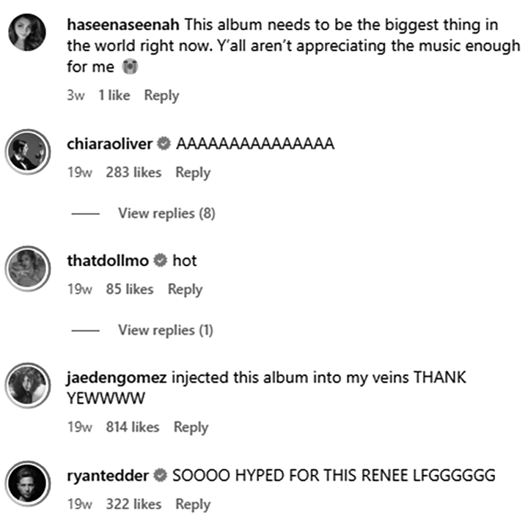Open jaedengomez's profile avatar

[28, 385]
